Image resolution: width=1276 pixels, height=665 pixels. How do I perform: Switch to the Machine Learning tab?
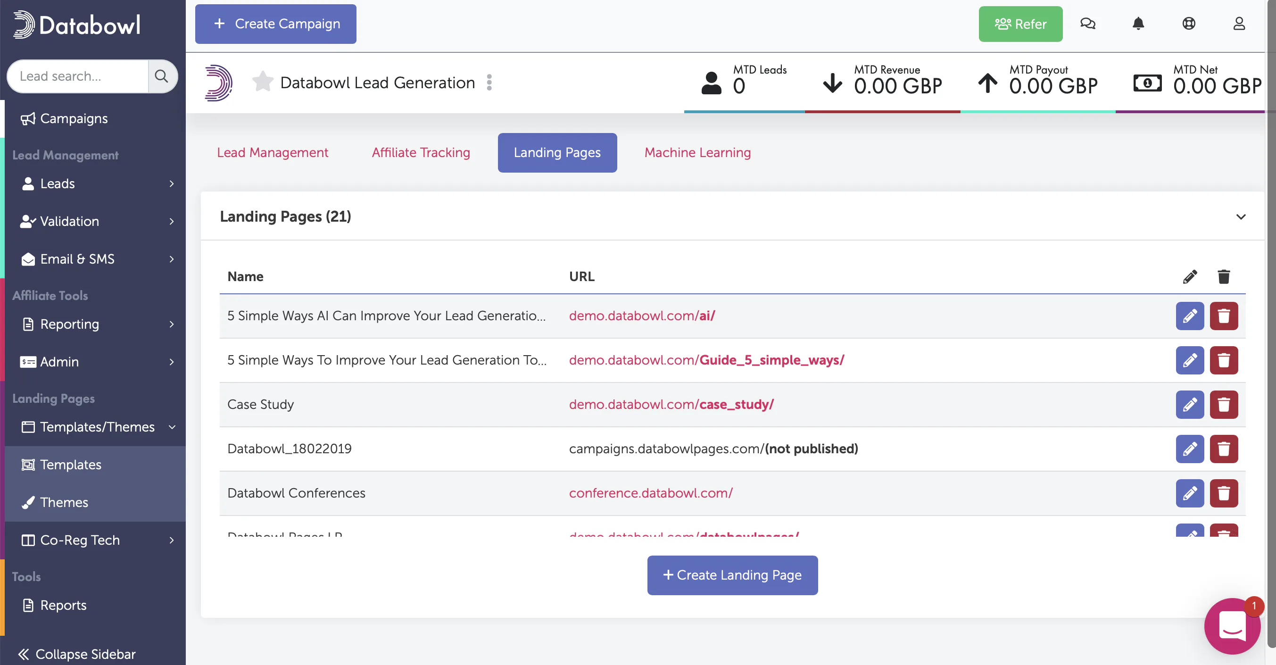tap(697, 153)
